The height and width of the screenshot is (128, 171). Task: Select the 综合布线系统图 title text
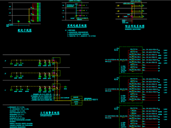(x=135, y=26)
